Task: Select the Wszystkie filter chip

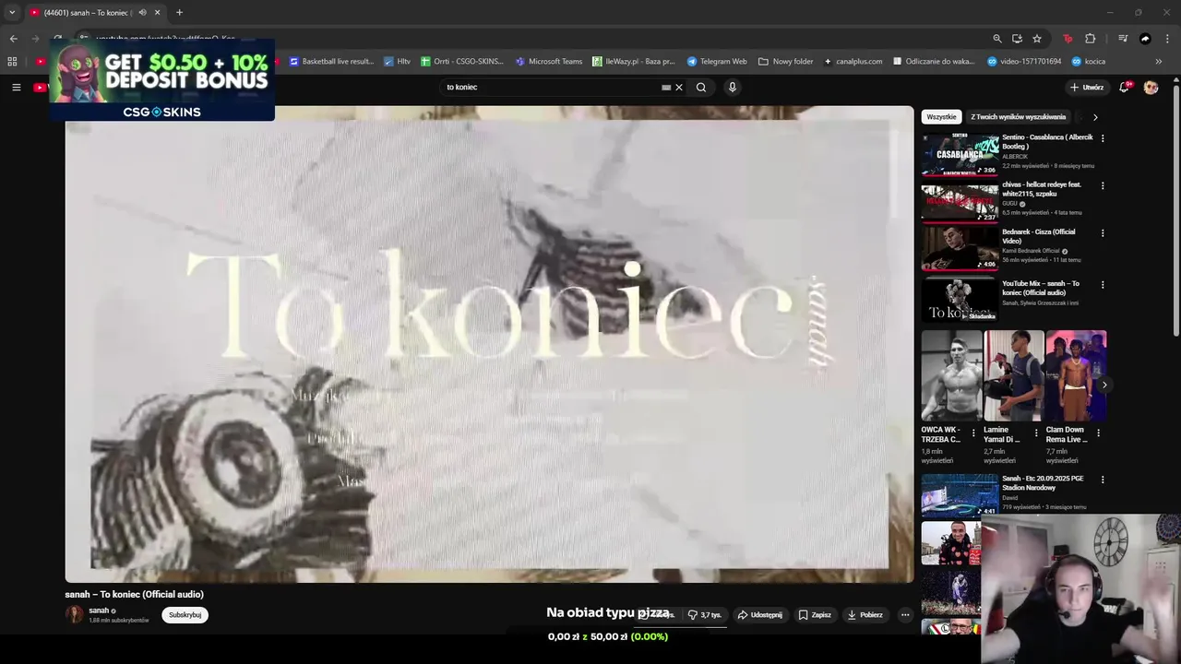Action: tap(941, 117)
